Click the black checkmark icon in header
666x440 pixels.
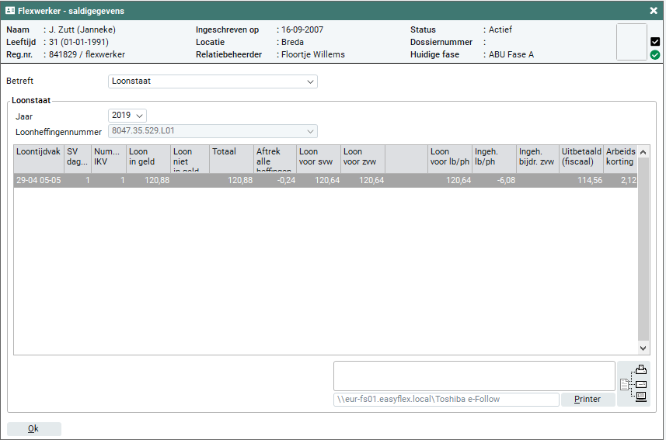[655, 42]
